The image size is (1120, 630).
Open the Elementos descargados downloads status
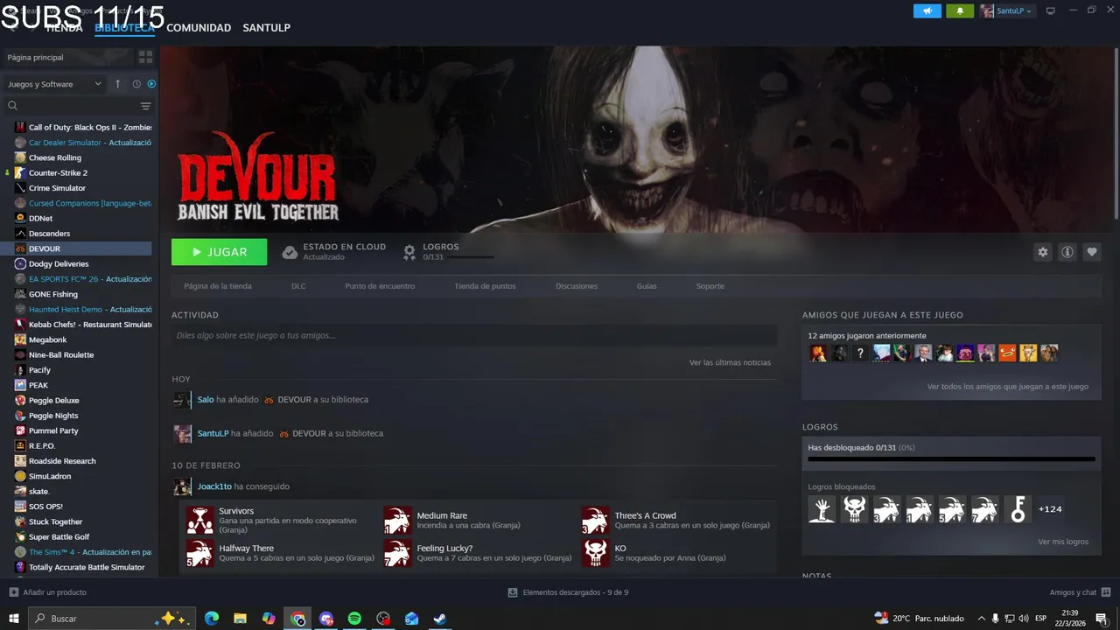pyautogui.click(x=568, y=592)
